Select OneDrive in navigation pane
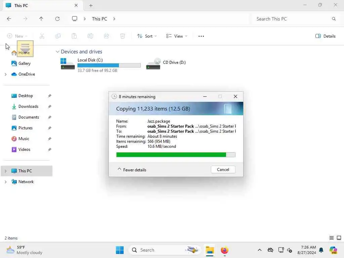 pos(27,74)
